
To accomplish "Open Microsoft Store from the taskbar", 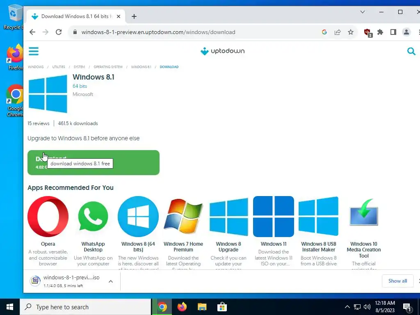I will [x=222, y=307].
